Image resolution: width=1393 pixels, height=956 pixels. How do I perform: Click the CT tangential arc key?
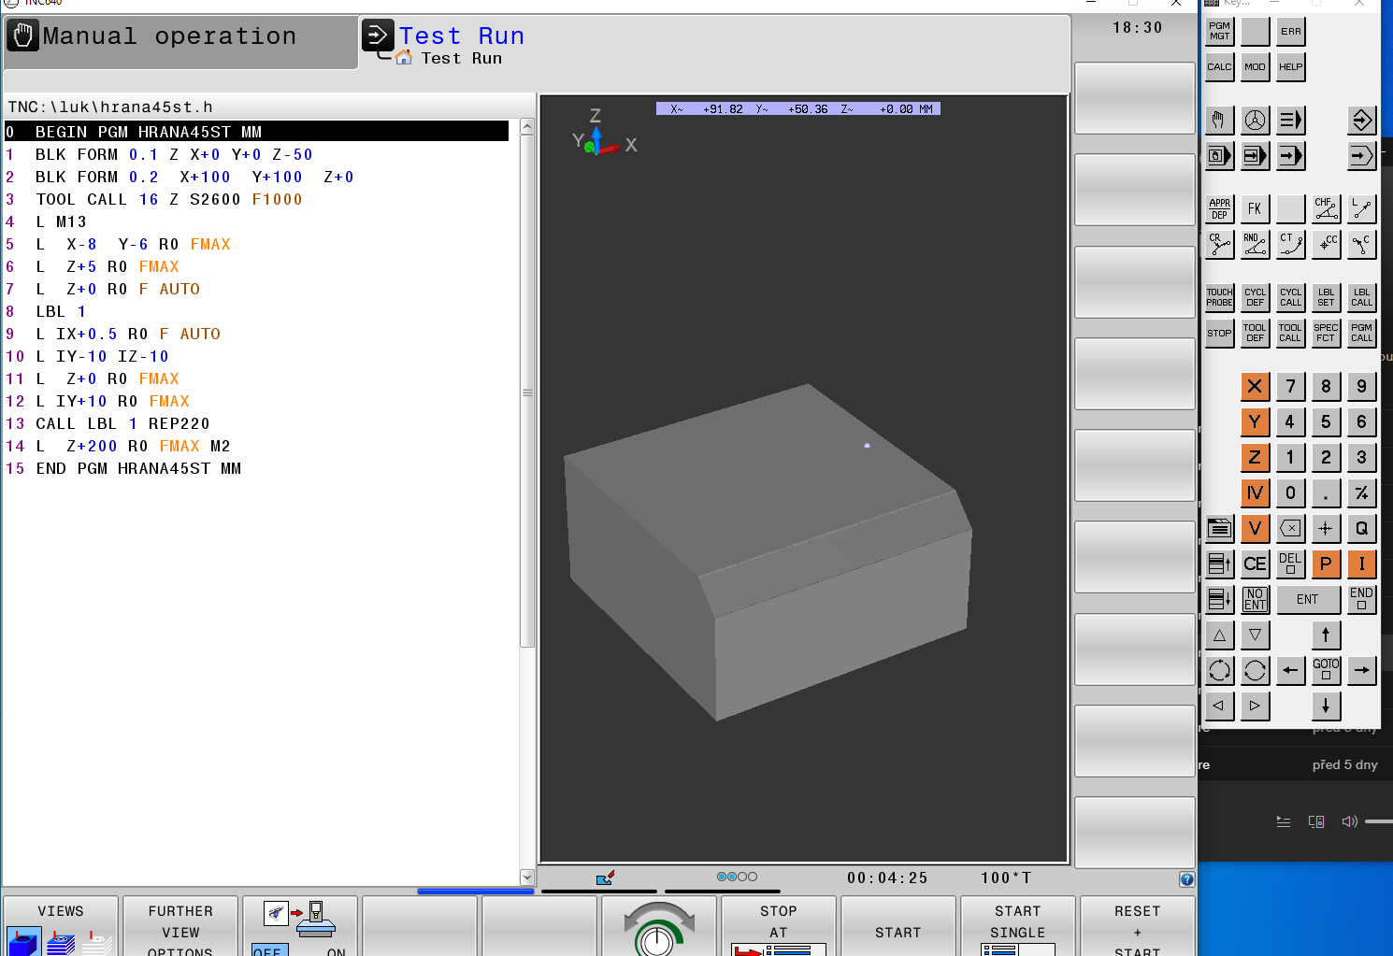coord(1290,244)
